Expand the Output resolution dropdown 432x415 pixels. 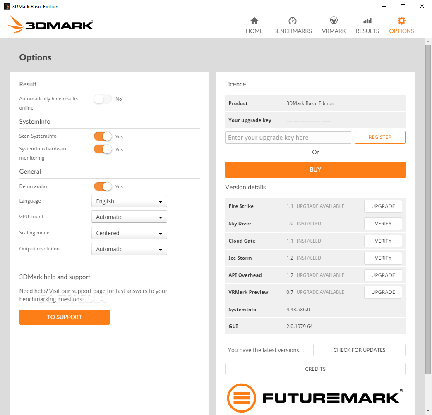[x=129, y=249]
